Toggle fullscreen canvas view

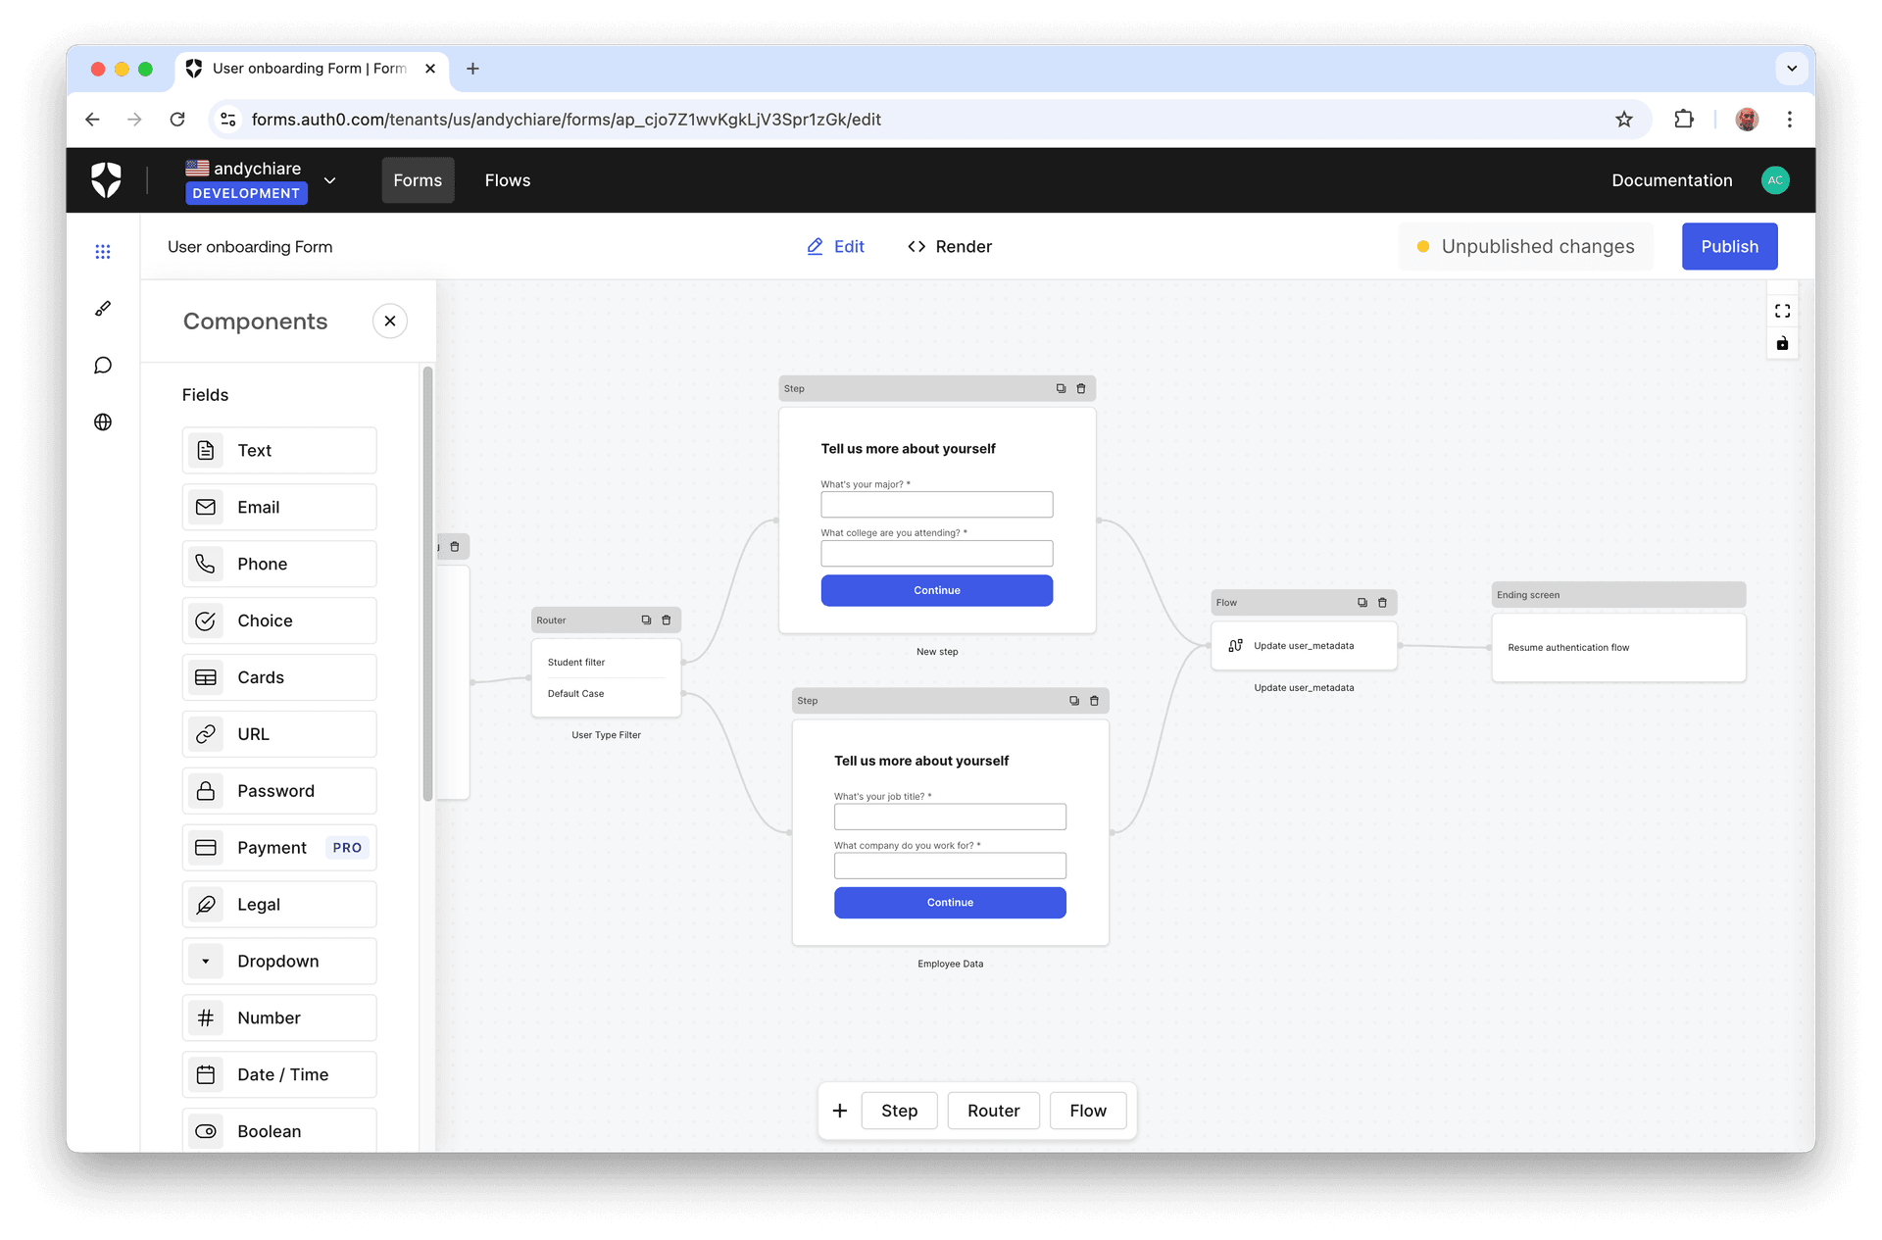[1782, 311]
